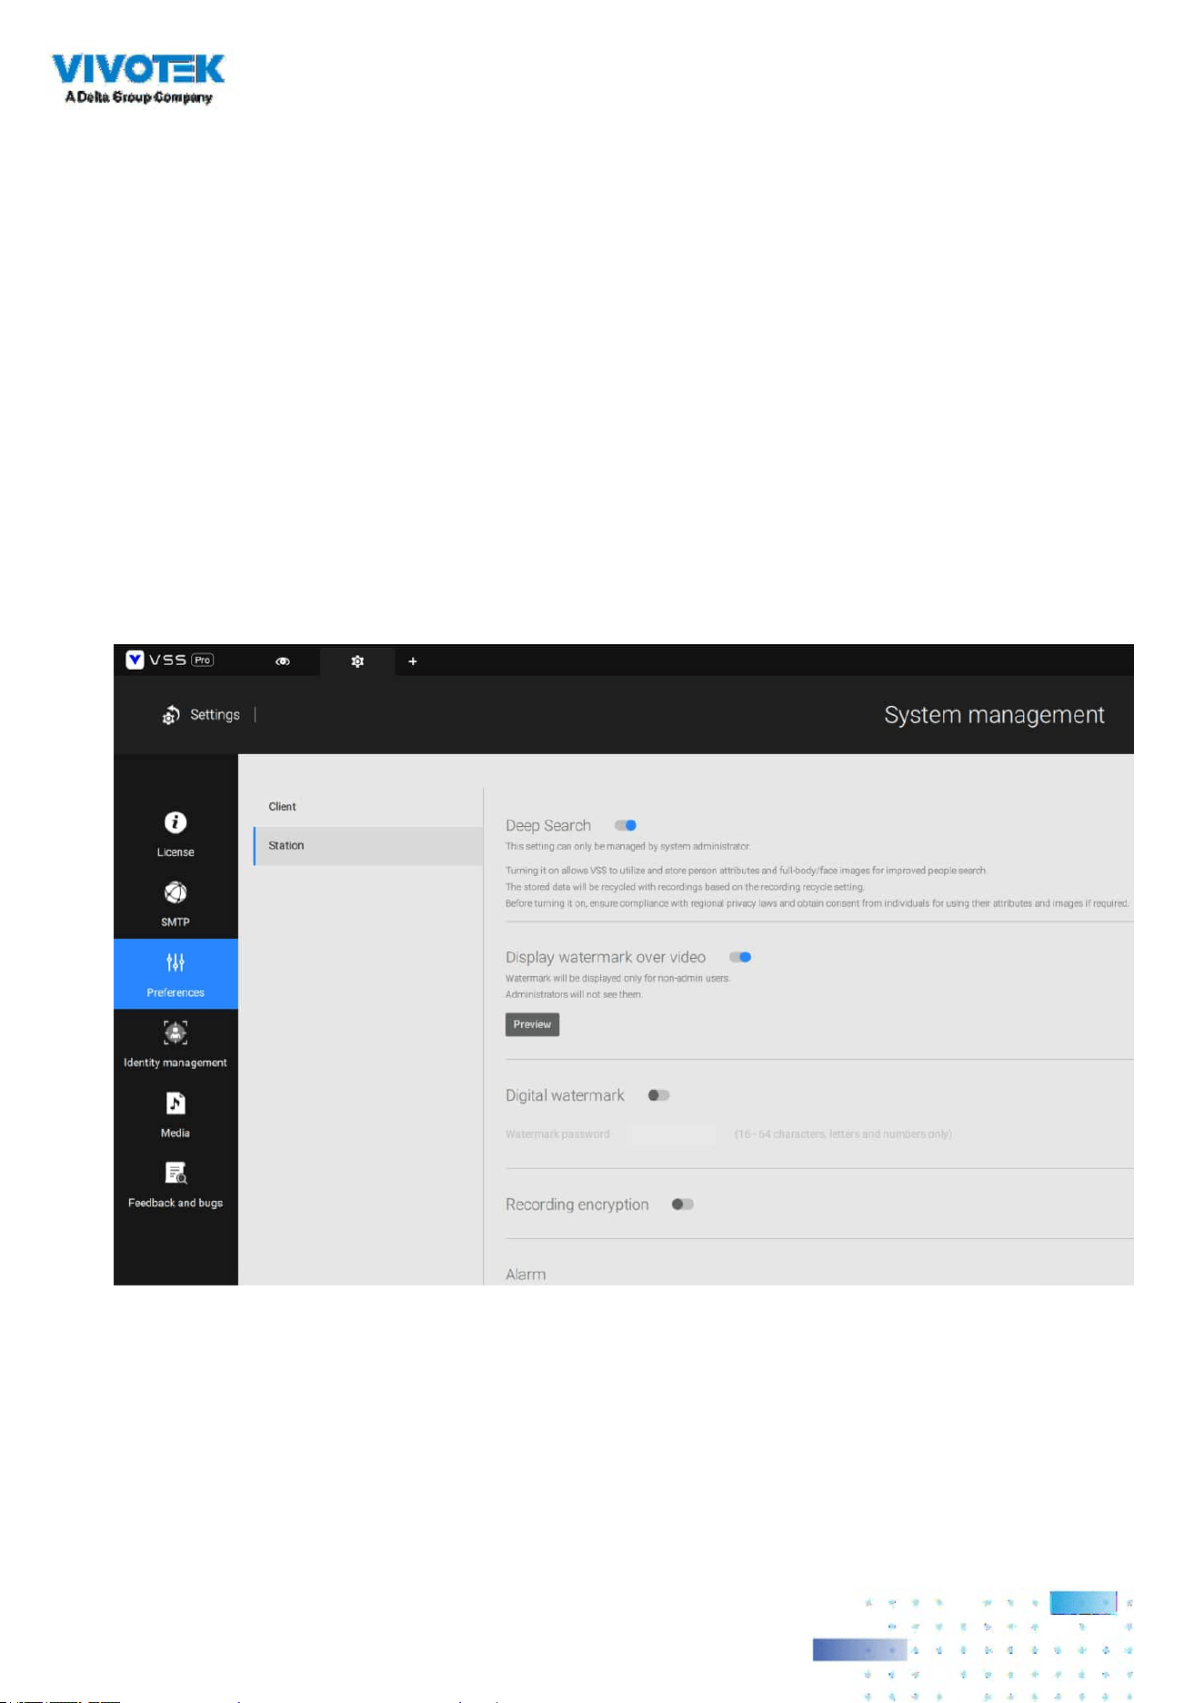Open the SMTP settings icon

(176, 892)
